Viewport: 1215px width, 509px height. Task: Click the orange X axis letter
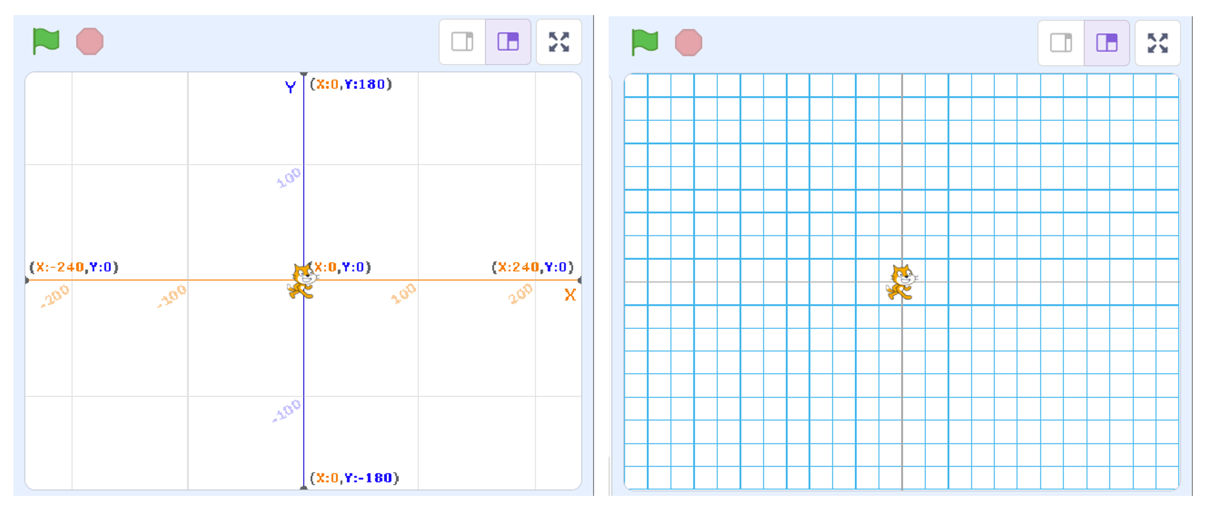(570, 295)
